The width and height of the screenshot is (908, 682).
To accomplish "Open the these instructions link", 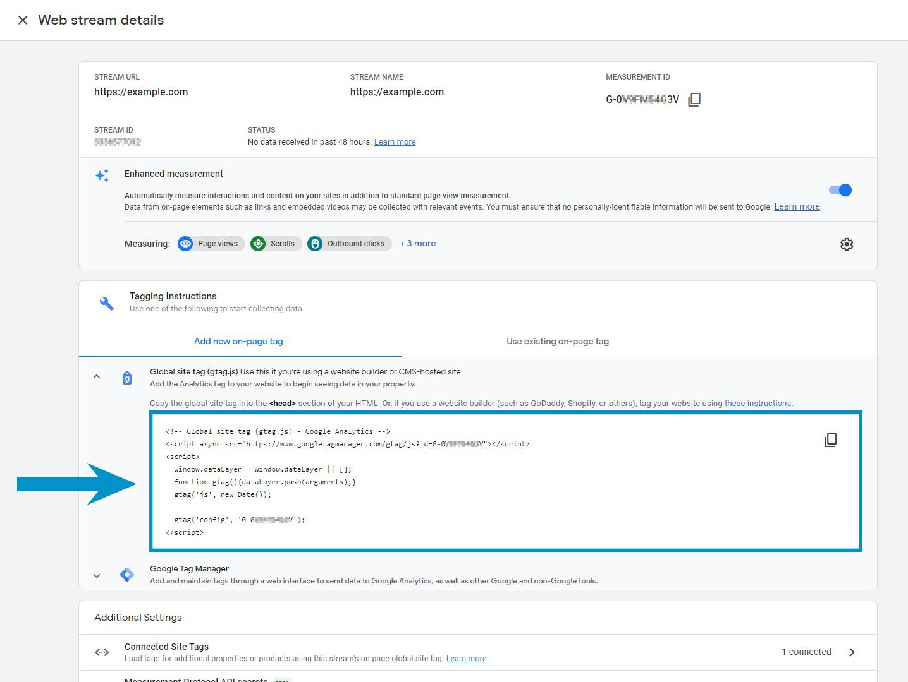I will pyautogui.click(x=758, y=403).
